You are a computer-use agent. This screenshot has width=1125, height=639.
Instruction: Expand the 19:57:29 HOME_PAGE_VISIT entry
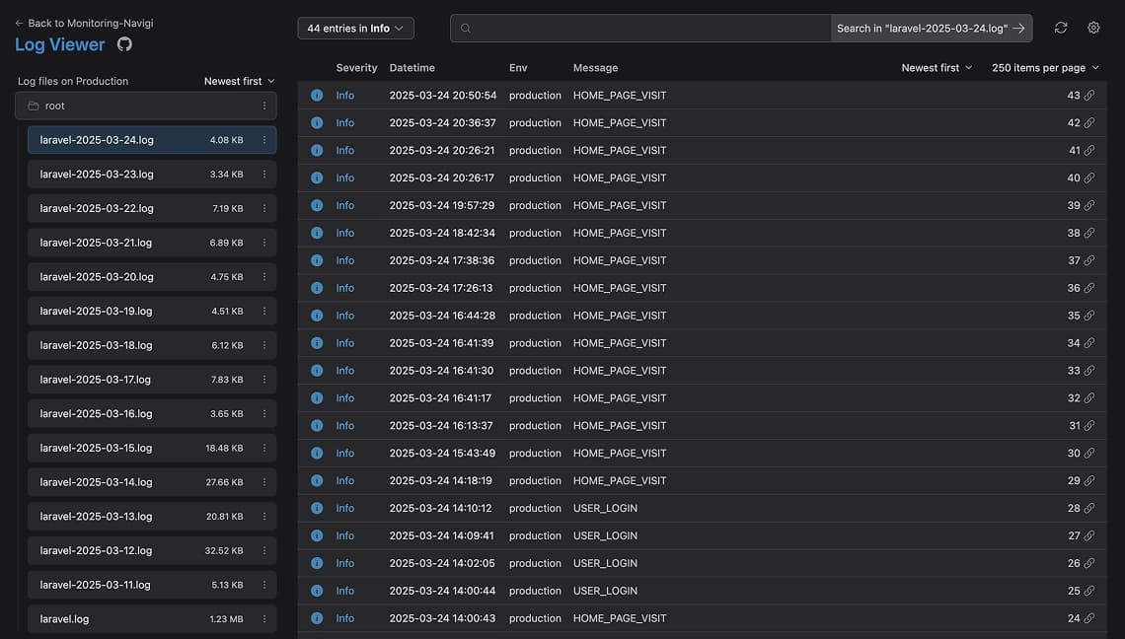702,205
